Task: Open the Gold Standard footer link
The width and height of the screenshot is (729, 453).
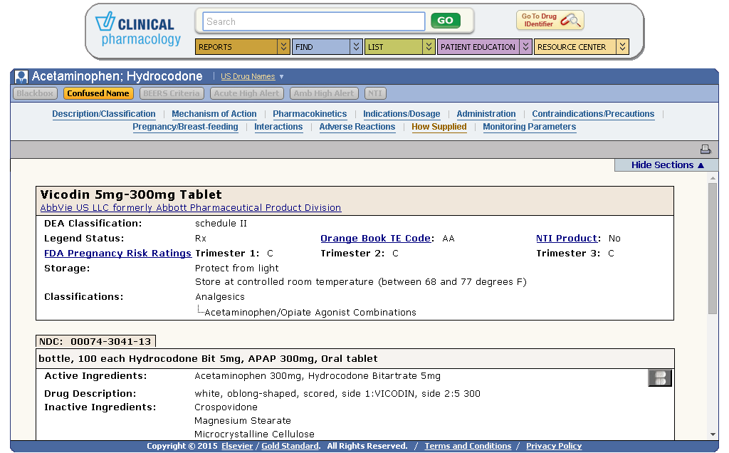Action: tap(290, 446)
